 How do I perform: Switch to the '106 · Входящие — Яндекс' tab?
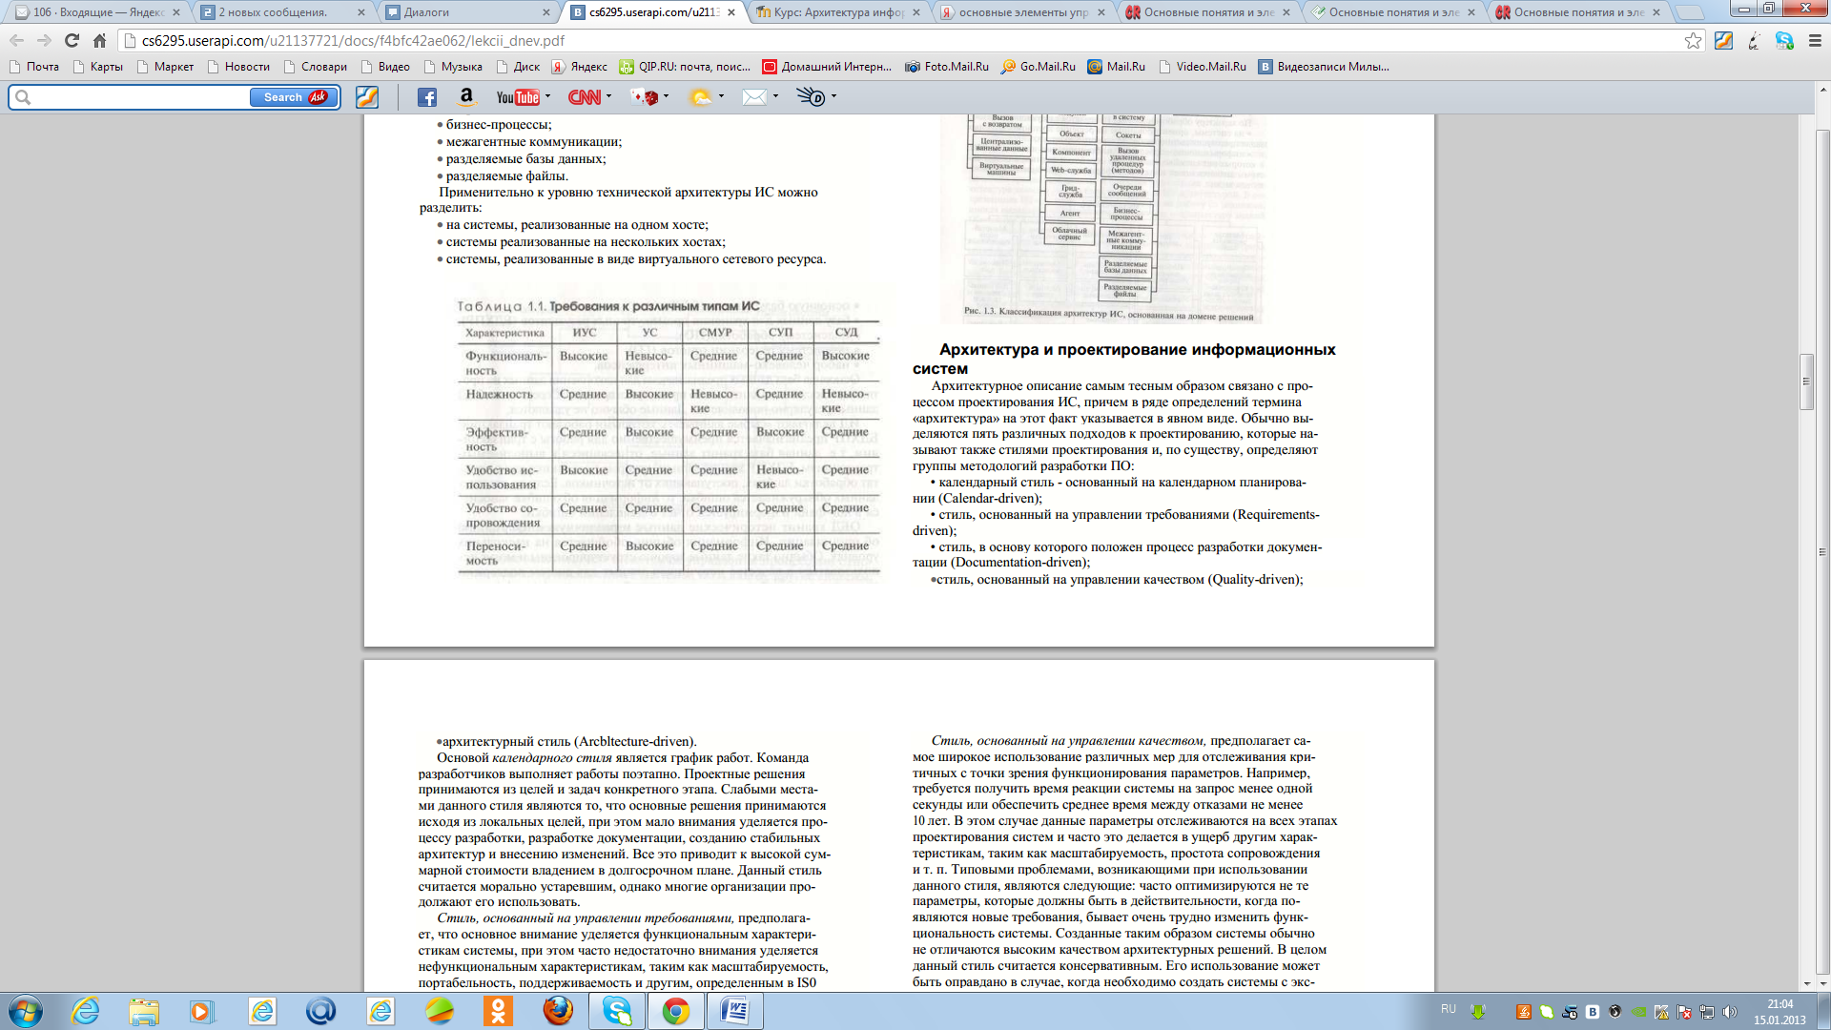point(97,12)
